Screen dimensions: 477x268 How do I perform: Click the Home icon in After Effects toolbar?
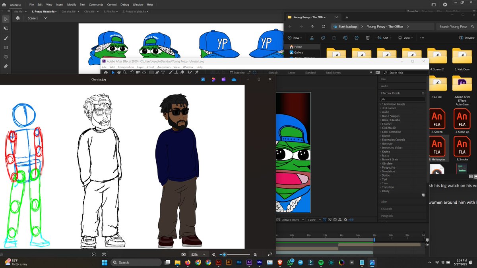106,72
